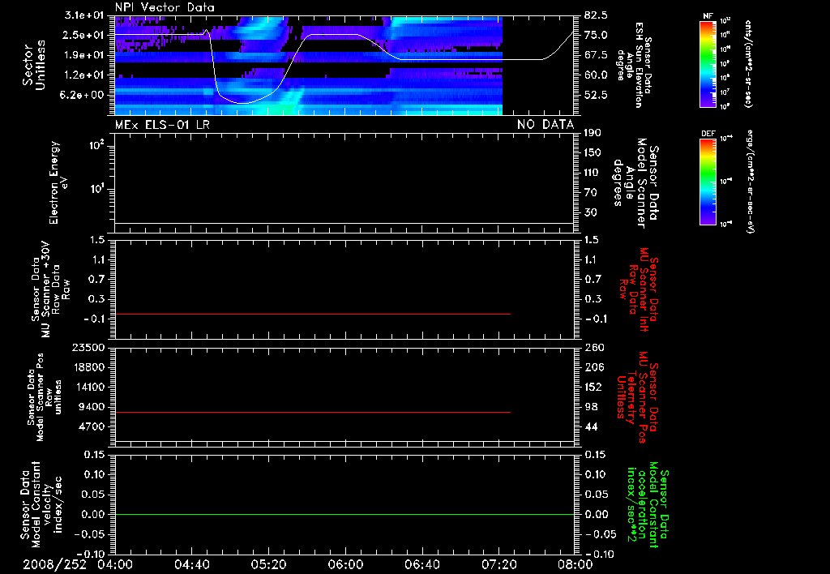Viewport: 830px width, 574px height.
Task: Click the '52.5' sun elevation tick label
Action: pyautogui.click(x=596, y=95)
